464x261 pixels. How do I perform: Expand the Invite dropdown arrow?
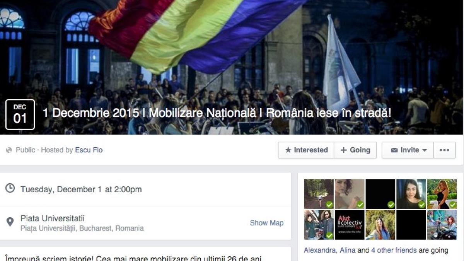coord(425,150)
